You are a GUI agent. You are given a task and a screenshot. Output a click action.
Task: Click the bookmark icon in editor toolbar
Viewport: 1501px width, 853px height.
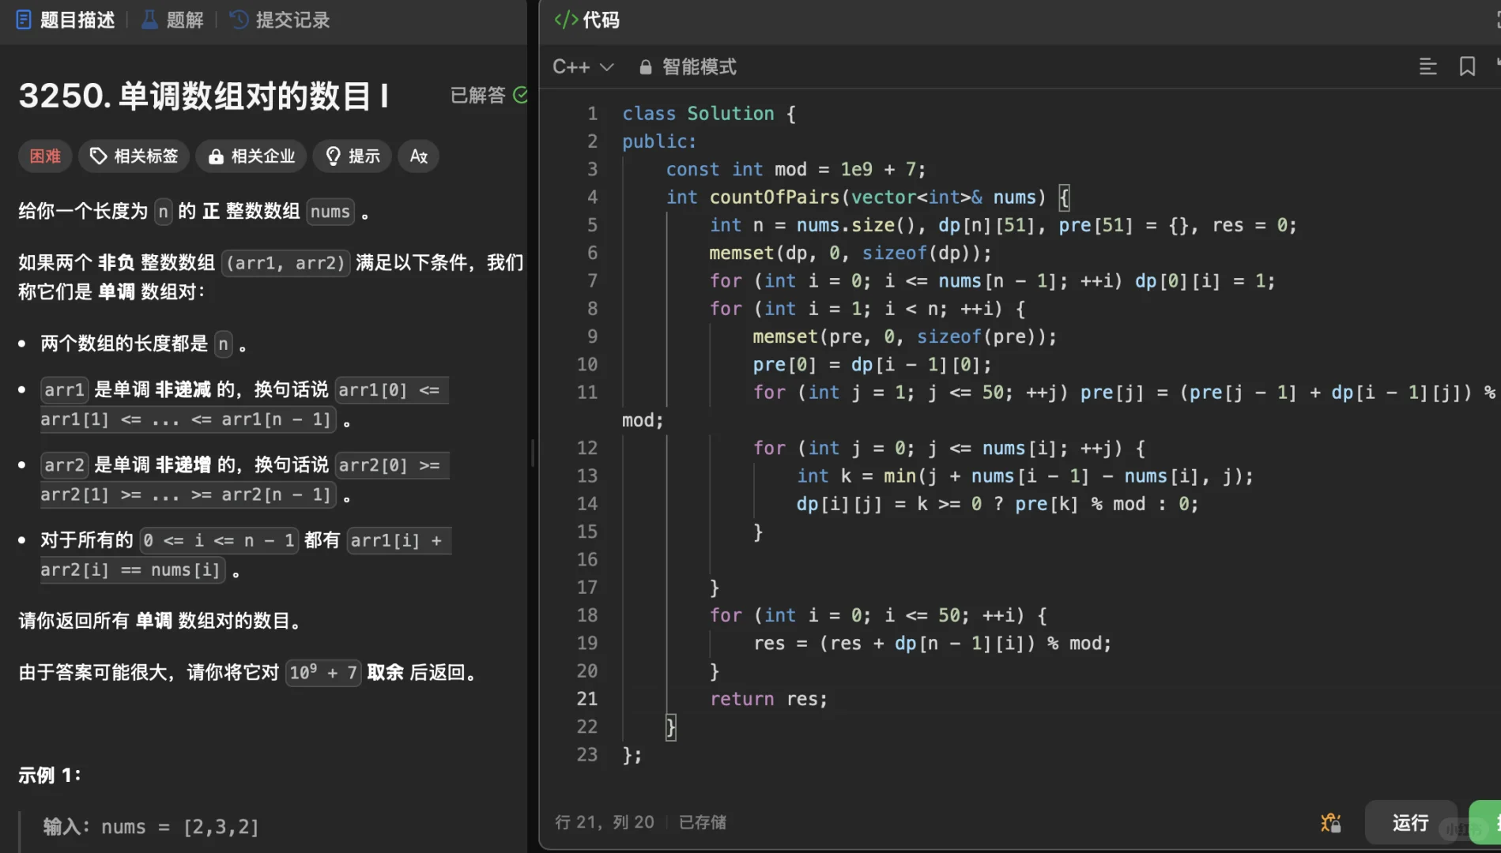(1467, 67)
